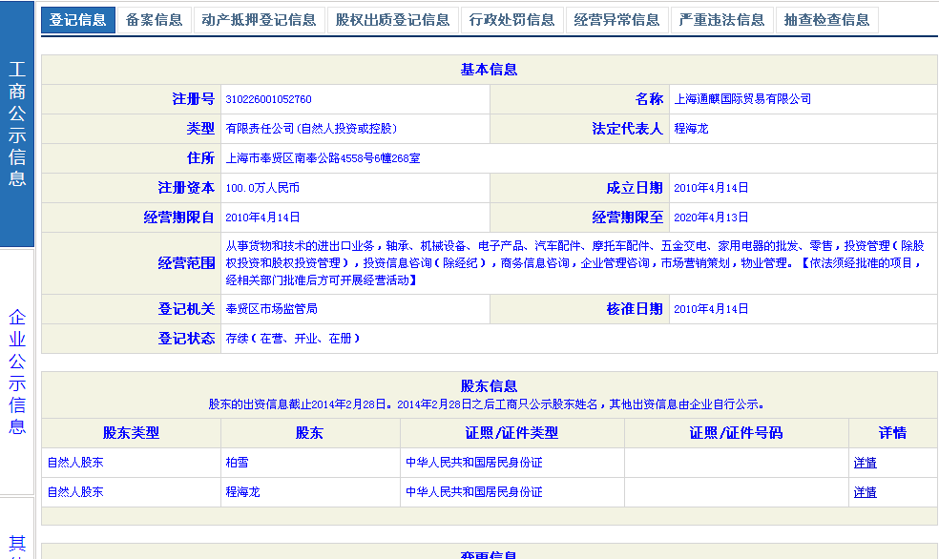Click the 股东信息 section title
Viewport: 939px width, 559px height.
coord(489,385)
